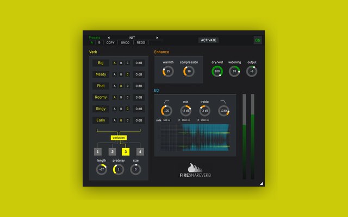The image size is (348, 217).
Task: Toggle the Meaty verb layer
Action: click(101, 74)
